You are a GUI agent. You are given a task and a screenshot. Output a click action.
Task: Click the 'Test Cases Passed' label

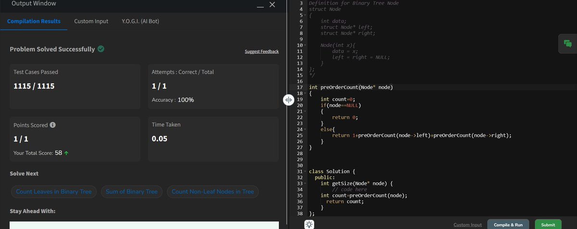coord(36,72)
